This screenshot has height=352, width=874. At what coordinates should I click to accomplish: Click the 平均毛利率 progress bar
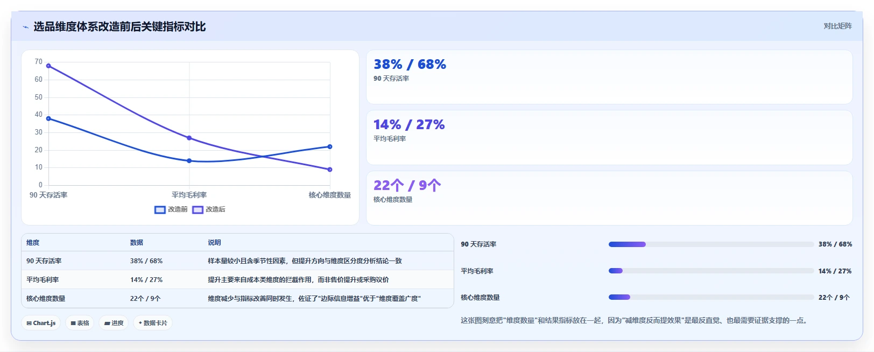[711, 271]
